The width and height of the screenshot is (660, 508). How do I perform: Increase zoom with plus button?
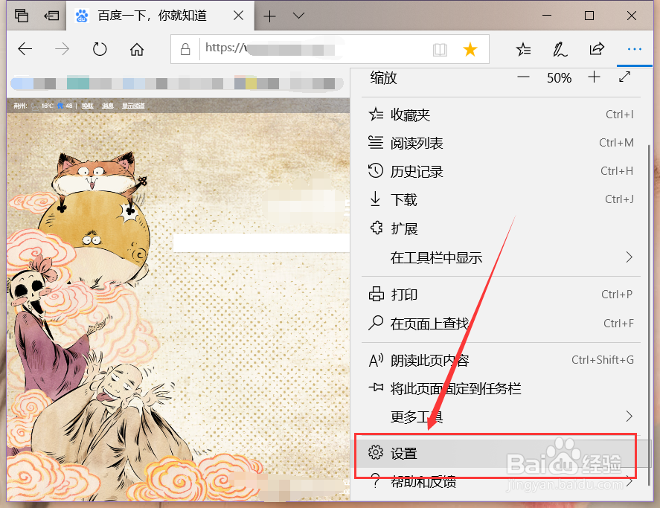coord(594,77)
